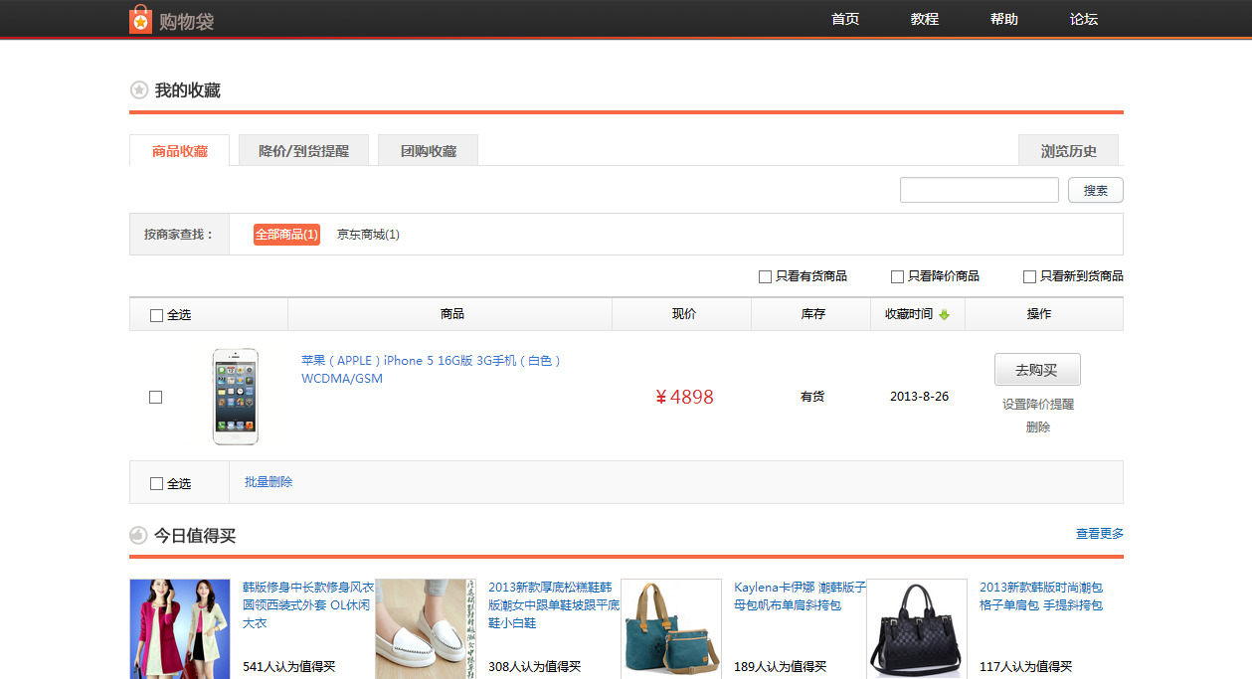Click the thumbs-up icon beside 今日值得买
Image resolution: width=1252 pixels, height=679 pixels.
139,536
